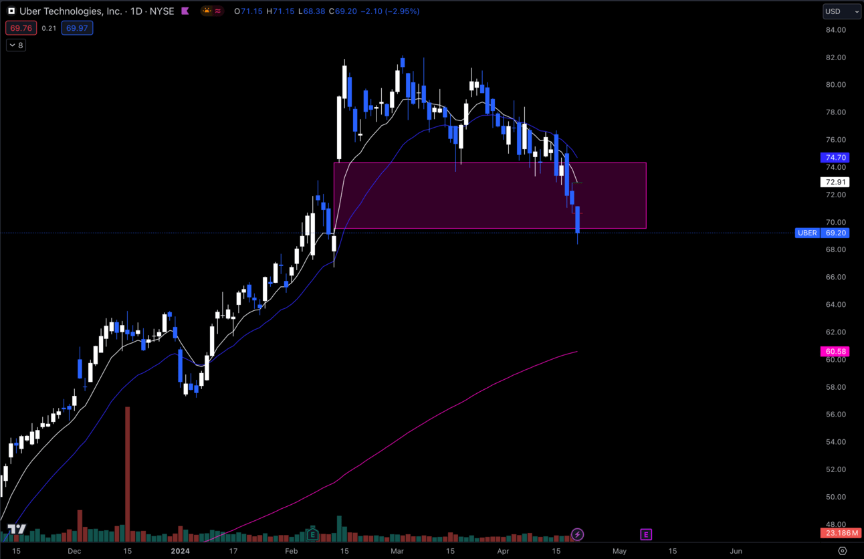
Task: Click the 84.00 price scale label
Action: (836, 29)
